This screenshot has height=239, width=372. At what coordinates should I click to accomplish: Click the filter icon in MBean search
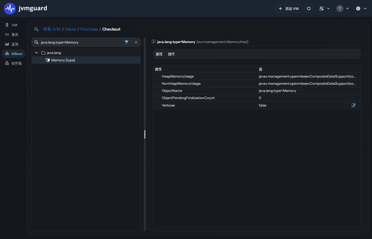click(x=126, y=42)
